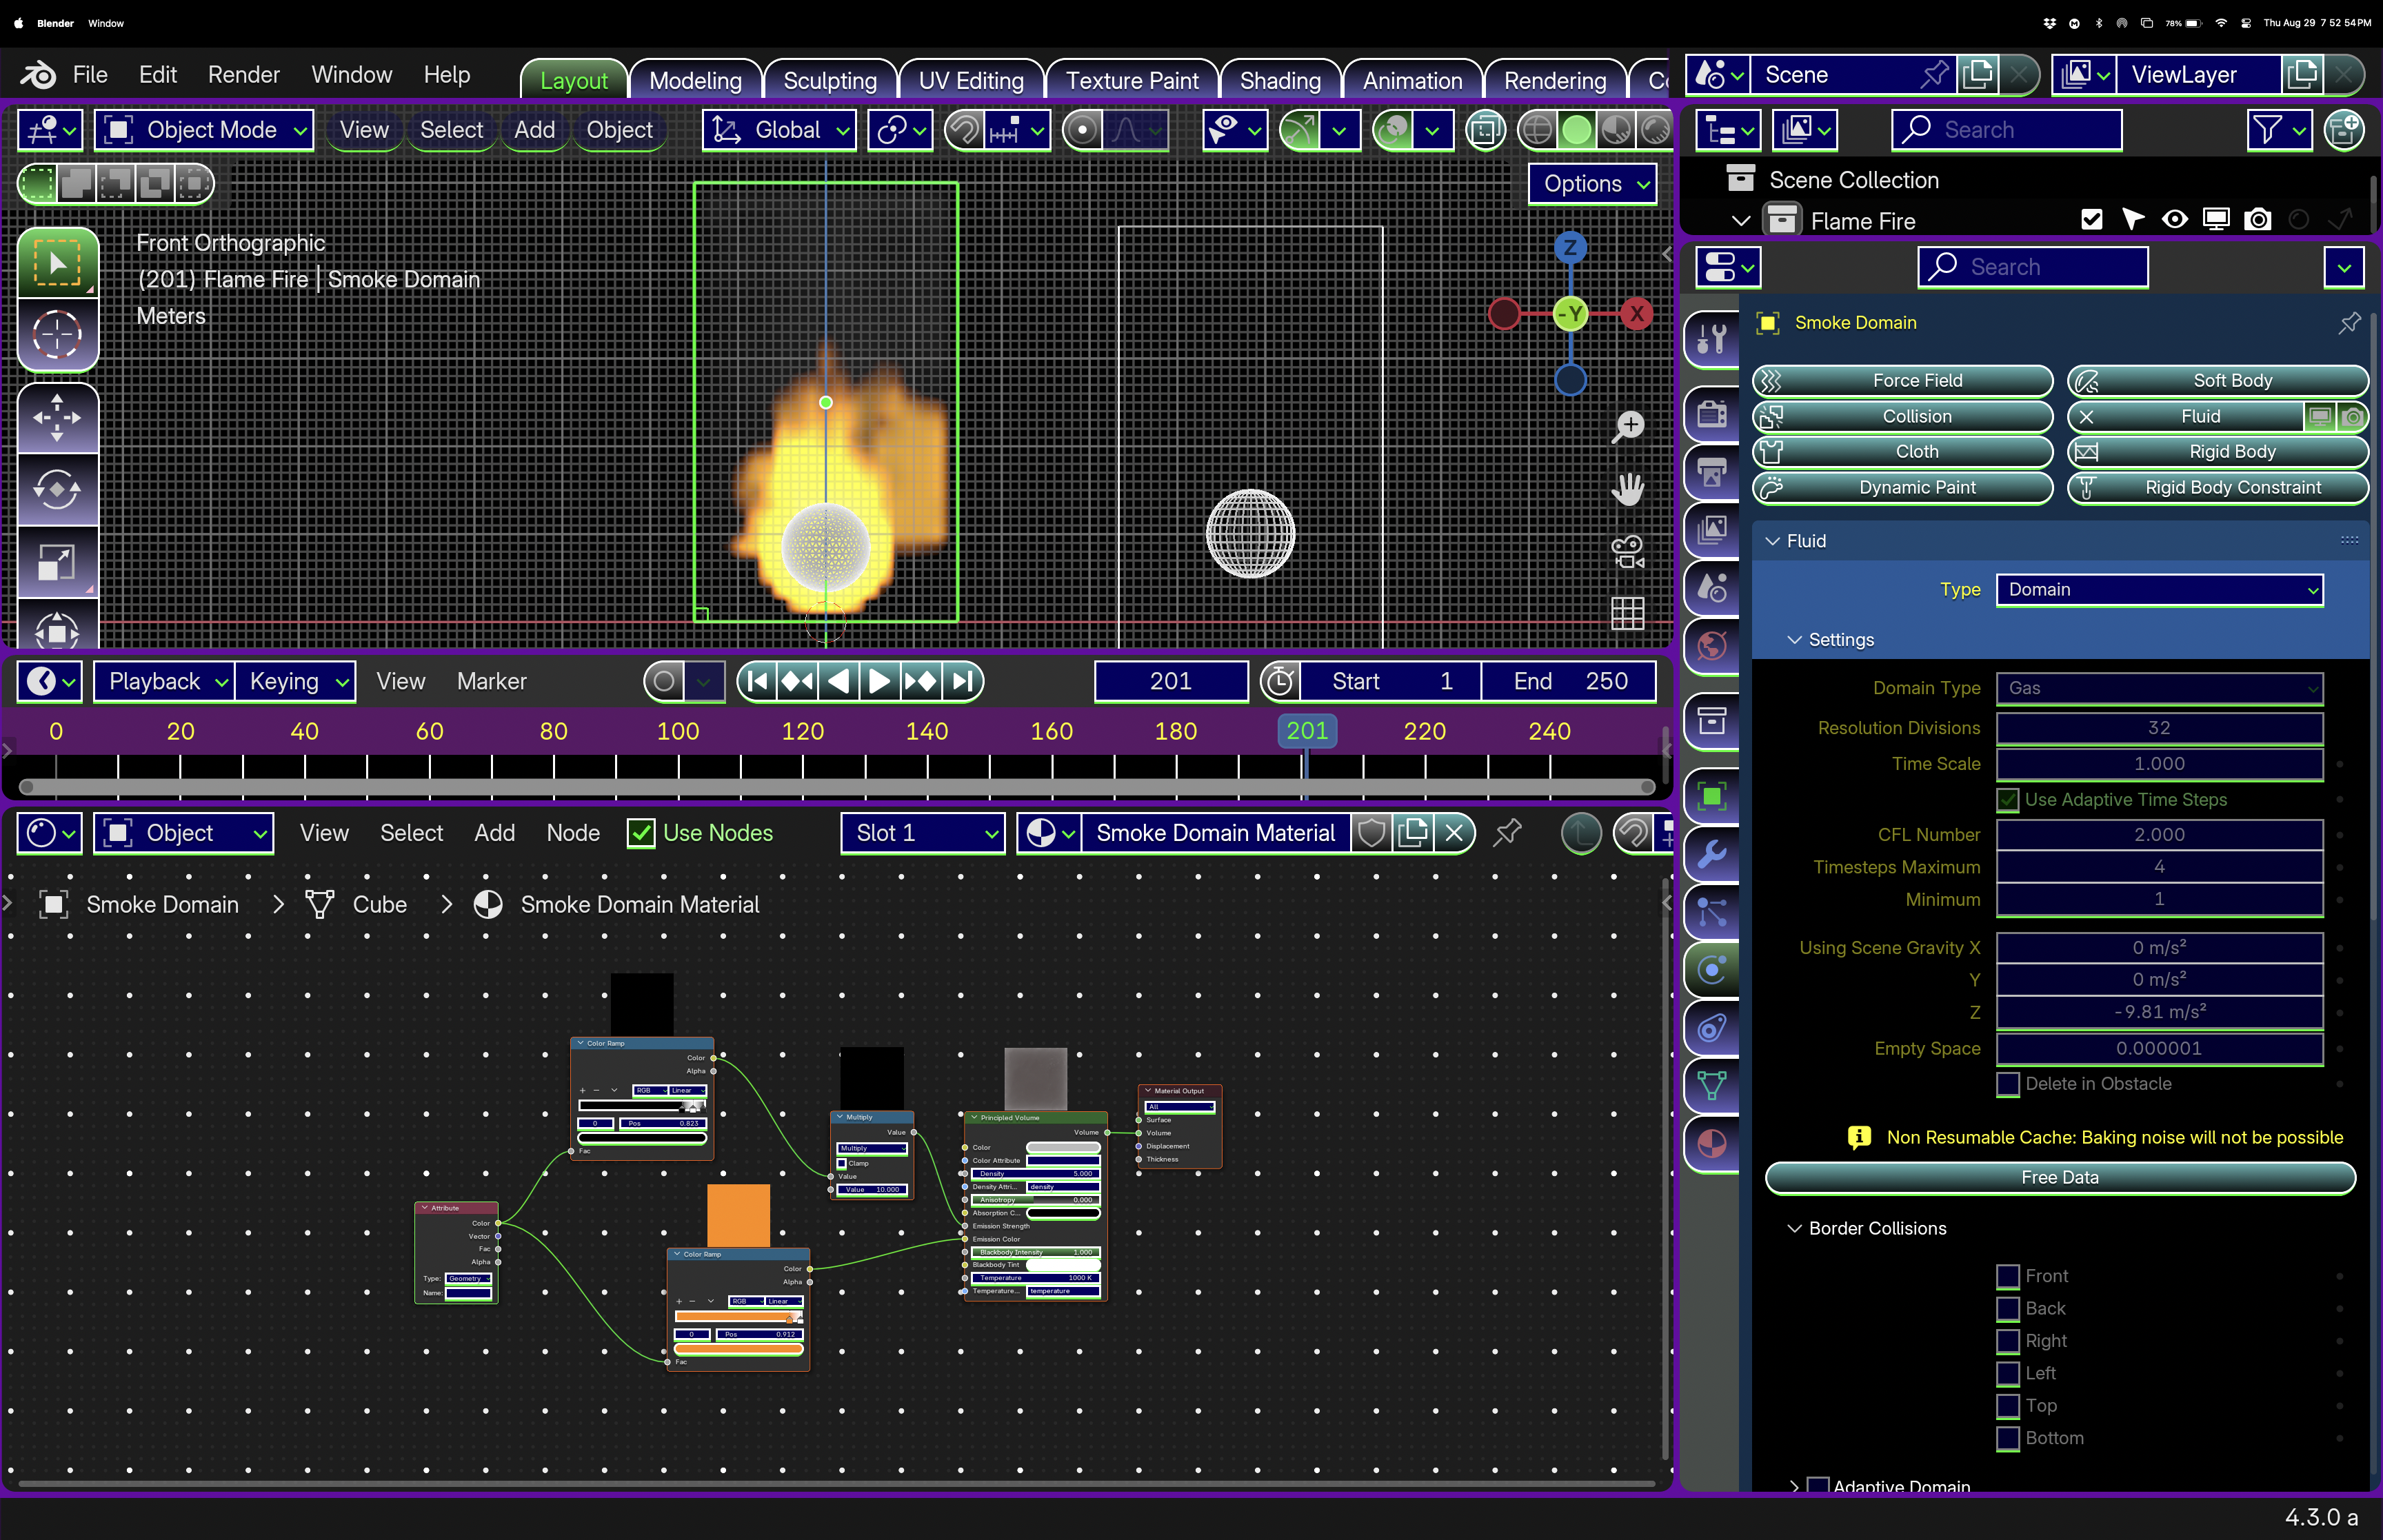Open the Keying dropdown
Viewport: 2383px width, 1540px height.
coord(296,682)
